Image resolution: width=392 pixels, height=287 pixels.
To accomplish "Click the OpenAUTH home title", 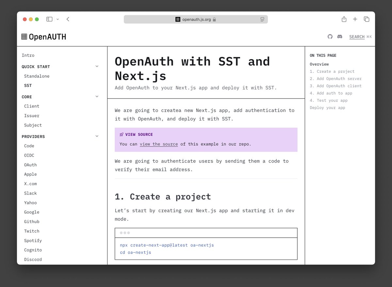I will (x=47, y=37).
